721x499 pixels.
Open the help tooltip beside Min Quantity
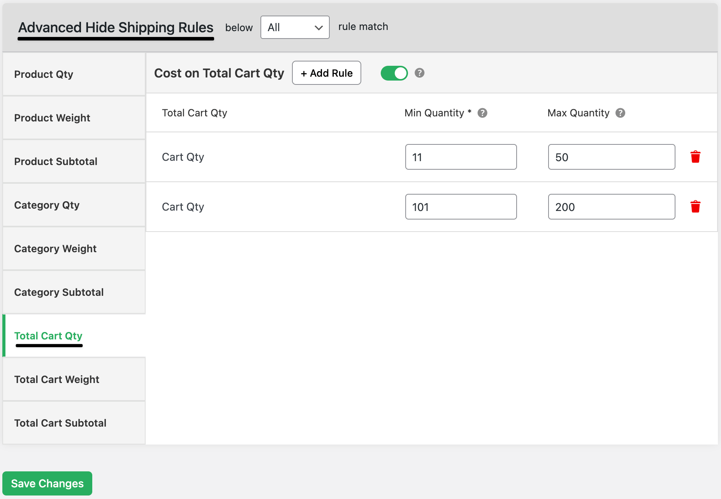[x=482, y=113]
